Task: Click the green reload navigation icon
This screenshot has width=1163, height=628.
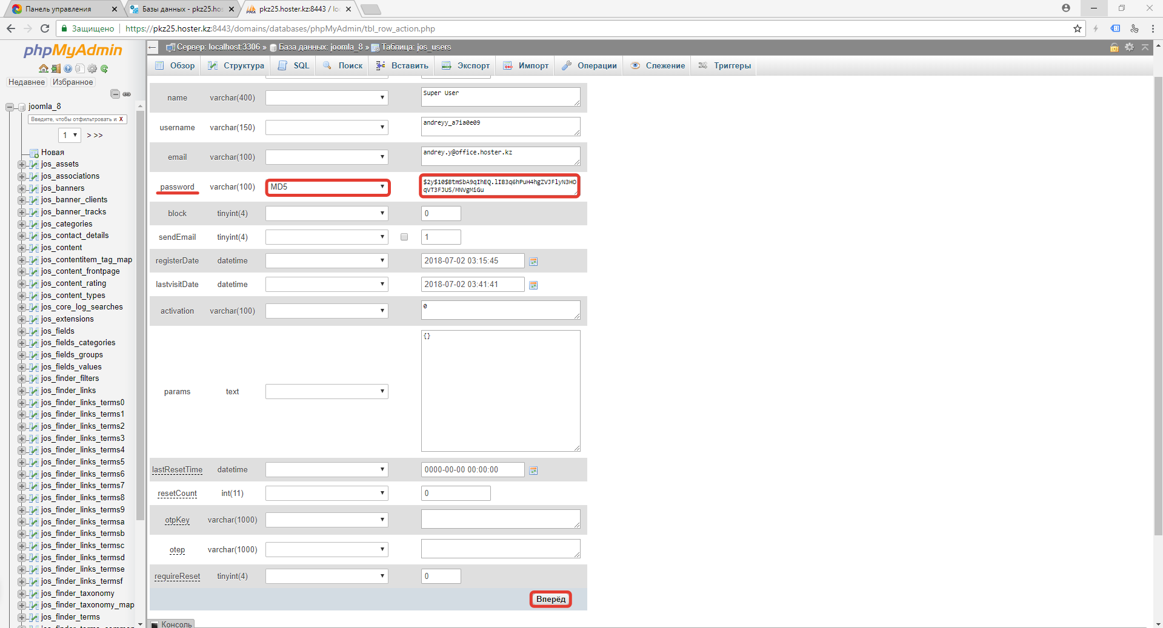Action: coord(104,68)
